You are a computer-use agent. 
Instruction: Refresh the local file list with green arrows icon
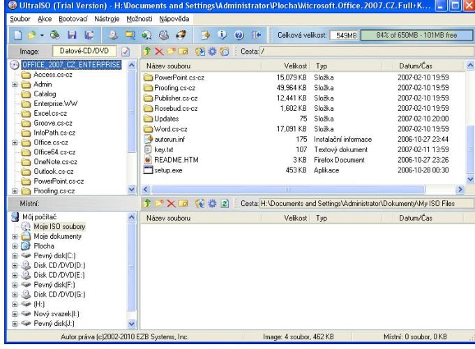tap(225, 203)
